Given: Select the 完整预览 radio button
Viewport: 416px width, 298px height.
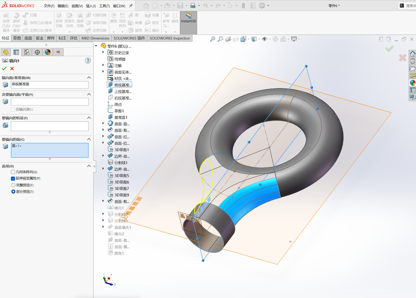Looking at the screenshot, I should [x=13, y=185].
